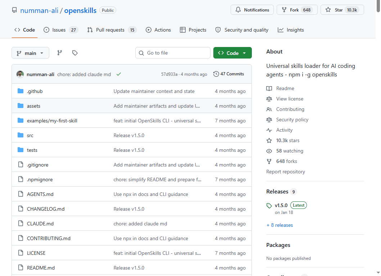Click the tests folder icon

(x=21, y=150)
